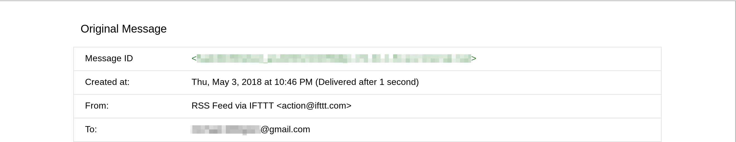
Task: Click the blurred recipient username
Action: pyautogui.click(x=226, y=129)
